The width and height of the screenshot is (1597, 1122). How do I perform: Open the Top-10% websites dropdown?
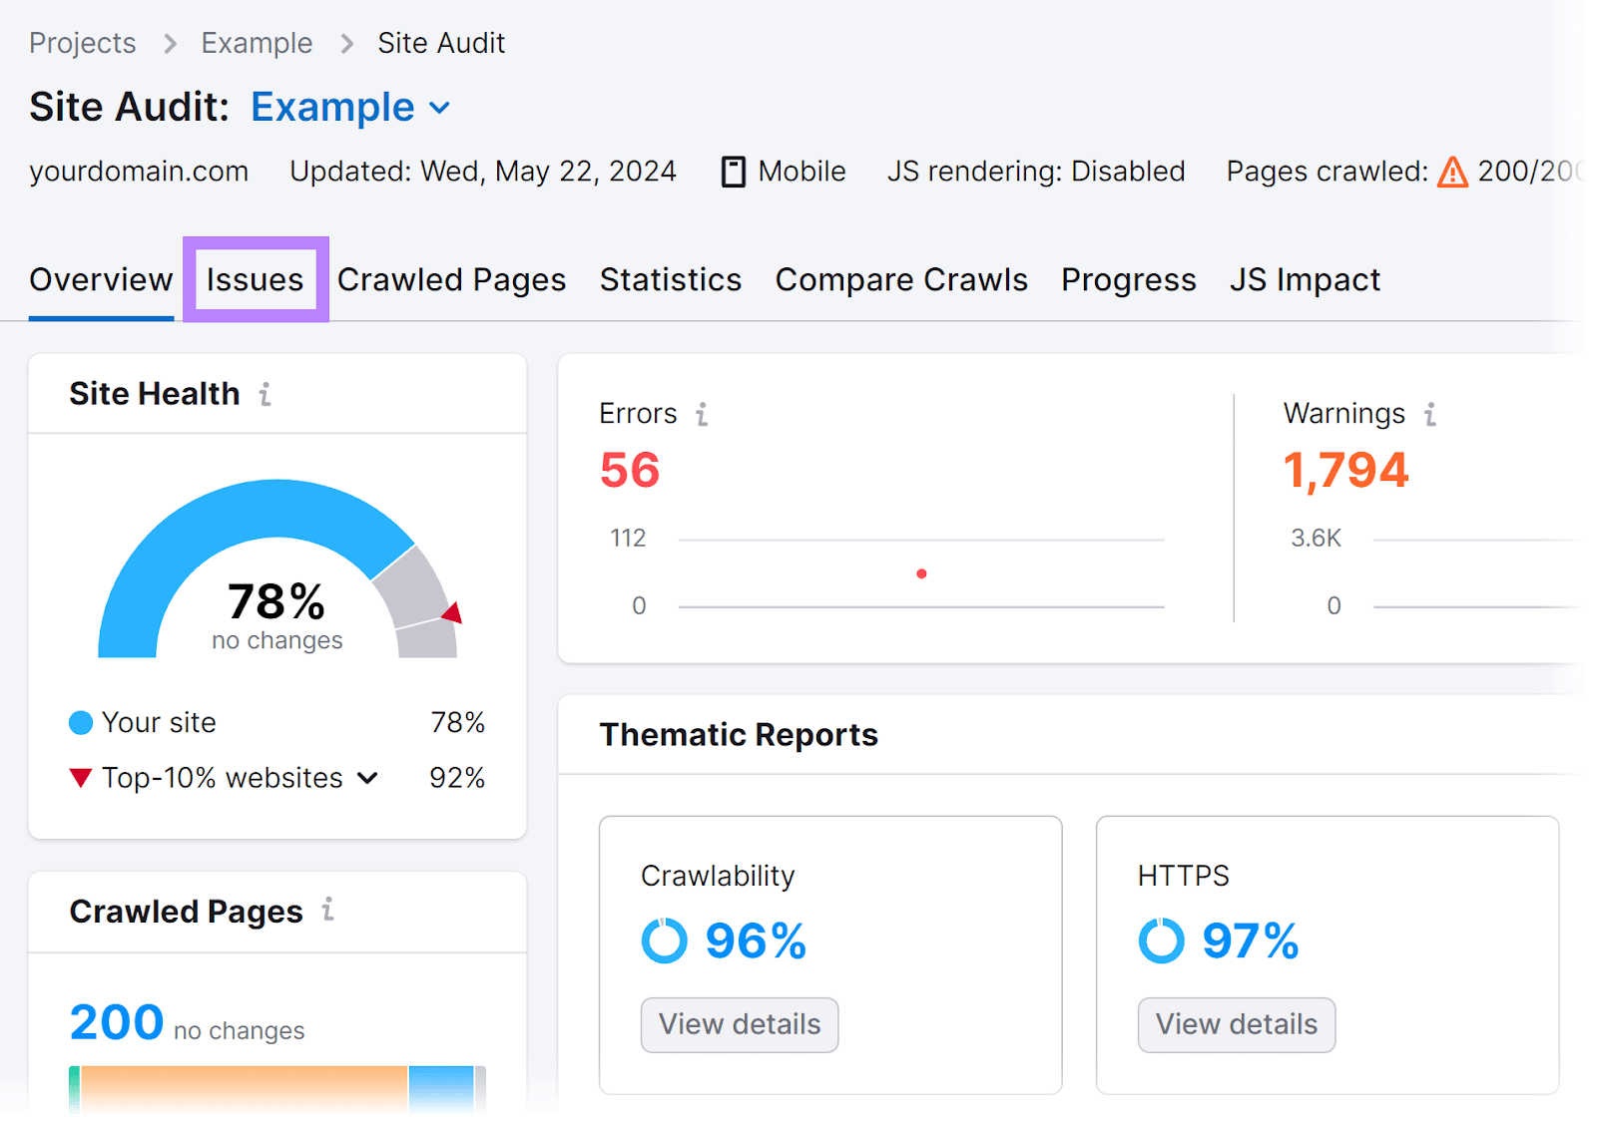click(367, 778)
